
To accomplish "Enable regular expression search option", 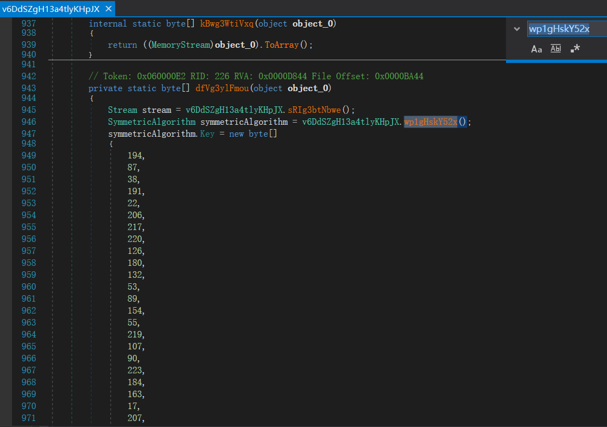I will [x=575, y=49].
